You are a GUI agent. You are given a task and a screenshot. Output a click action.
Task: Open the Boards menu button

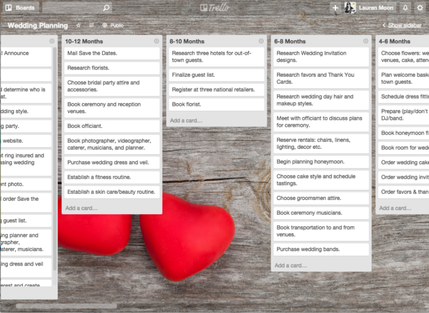[21, 8]
